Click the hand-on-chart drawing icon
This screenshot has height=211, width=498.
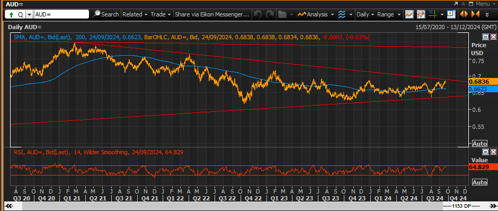tap(421, 14)
